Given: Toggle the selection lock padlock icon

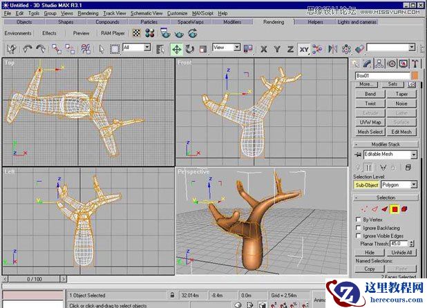Looking at the screenshot, I should [172, 295].
